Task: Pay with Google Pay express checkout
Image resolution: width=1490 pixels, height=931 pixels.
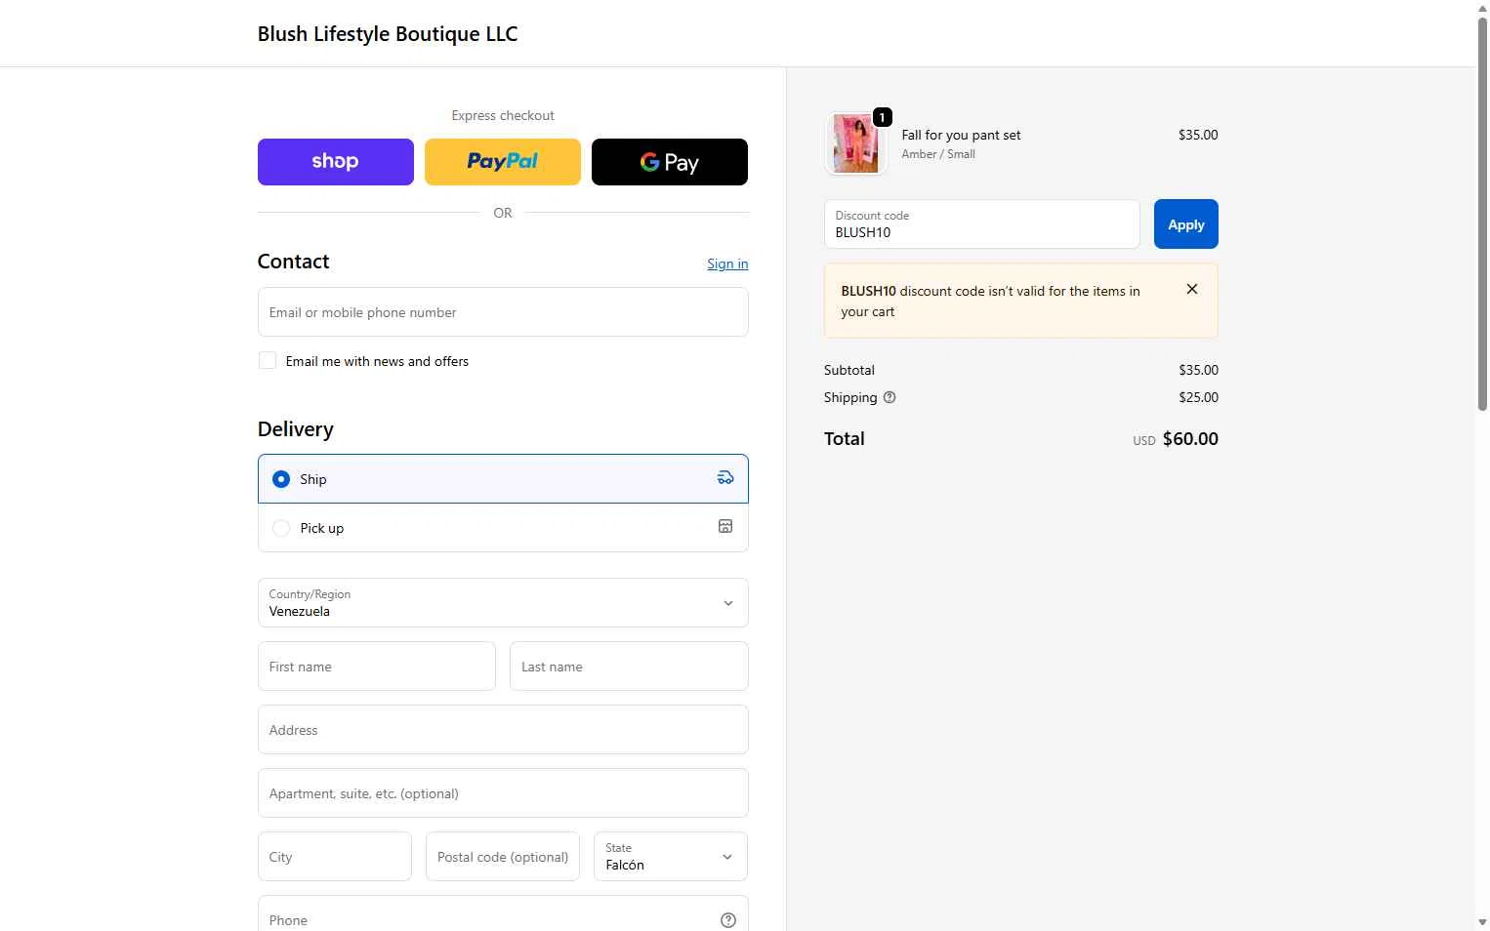Action: pyautogui.click(x=670, y=162)
